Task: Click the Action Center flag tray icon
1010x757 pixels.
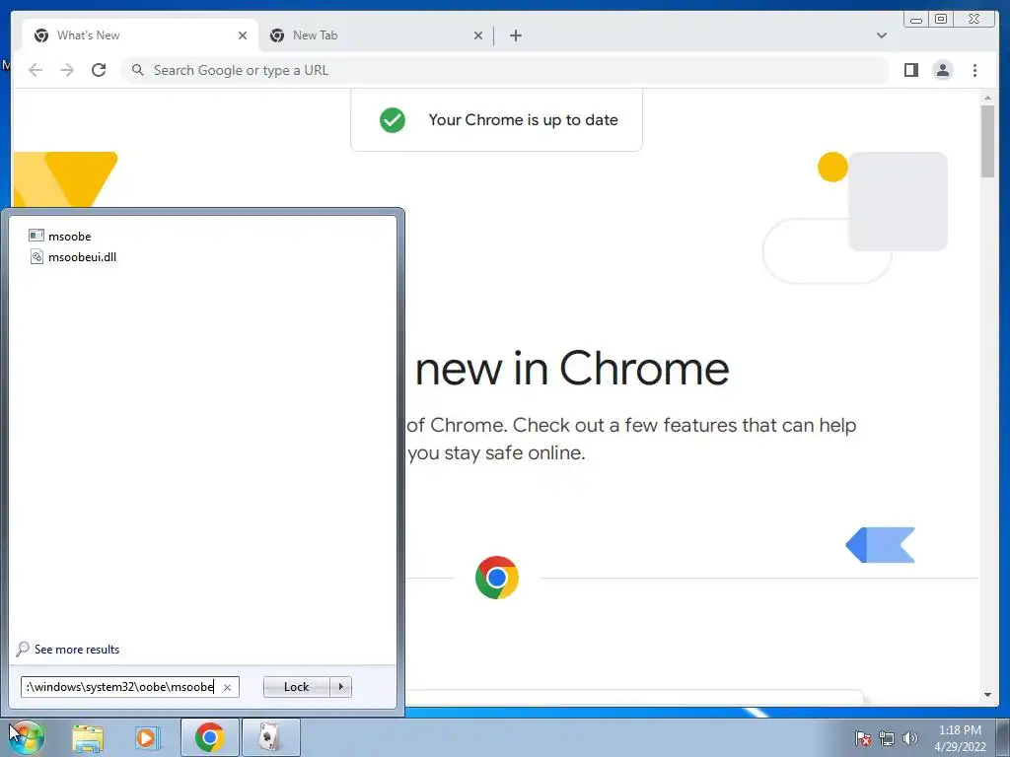Action: pos(862,738)
